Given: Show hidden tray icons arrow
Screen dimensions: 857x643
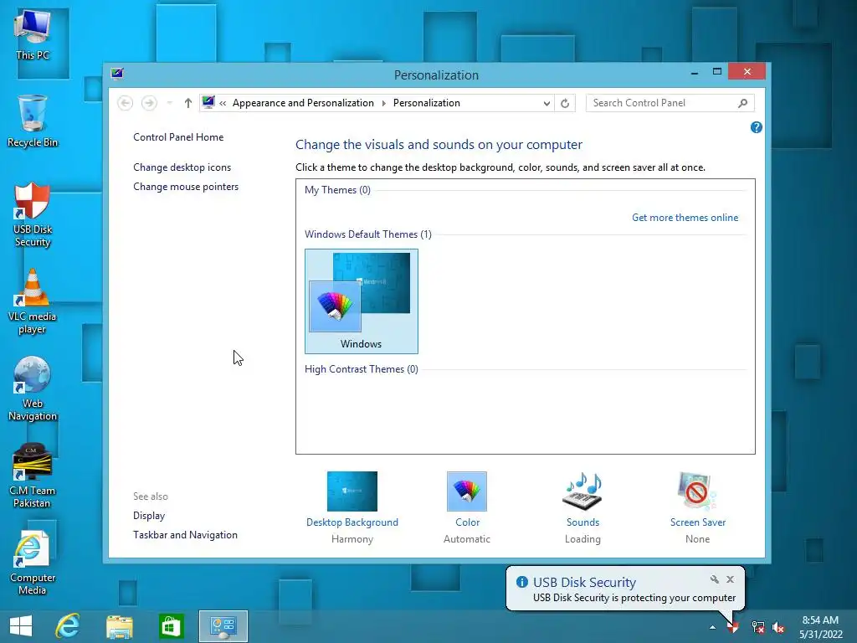Looking at the screenshot, I should (x=712, y=627).
